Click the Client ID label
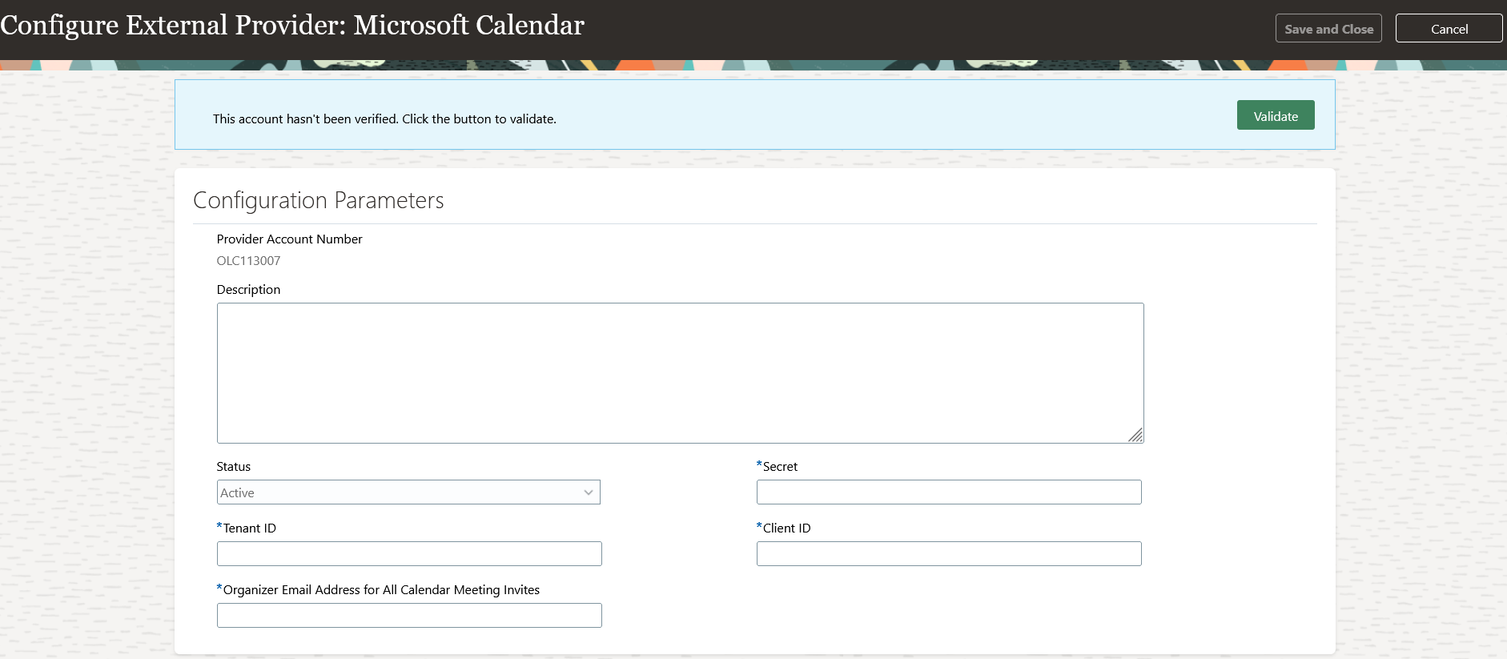Screen dimensions: 1507x659 (786, 528)
